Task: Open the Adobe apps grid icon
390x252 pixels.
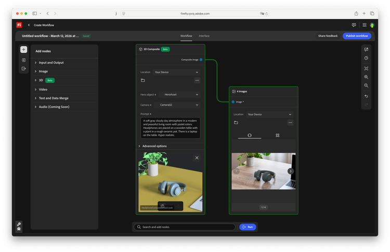Action: click(365, 25)
